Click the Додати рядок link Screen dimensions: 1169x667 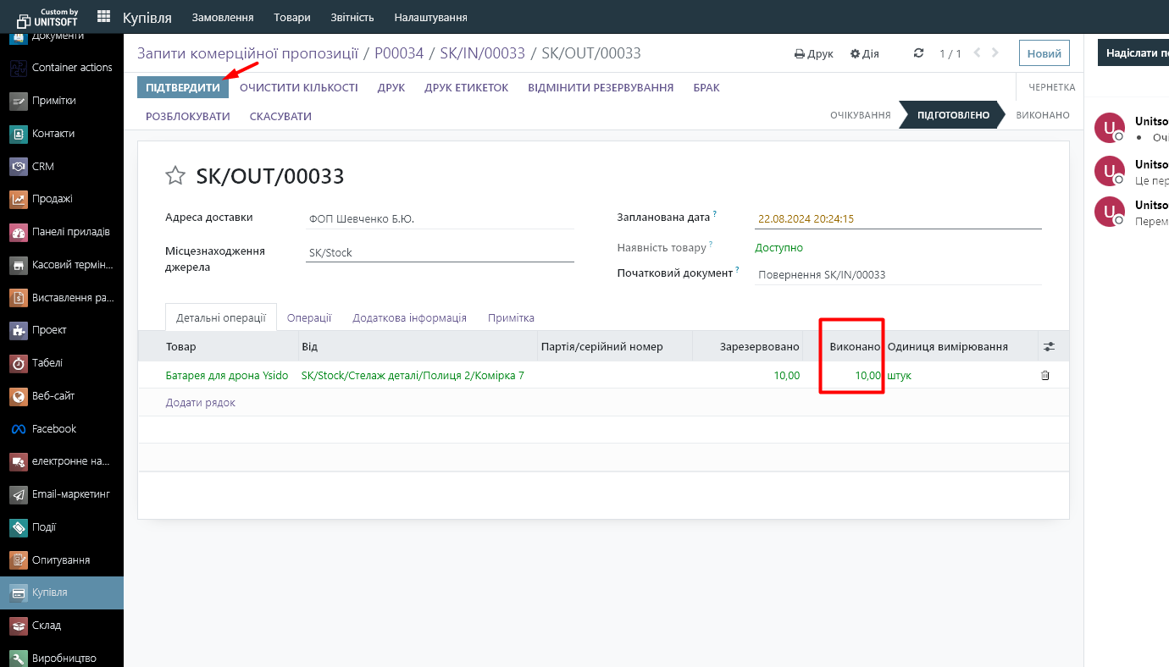click(x=200, y=403)
